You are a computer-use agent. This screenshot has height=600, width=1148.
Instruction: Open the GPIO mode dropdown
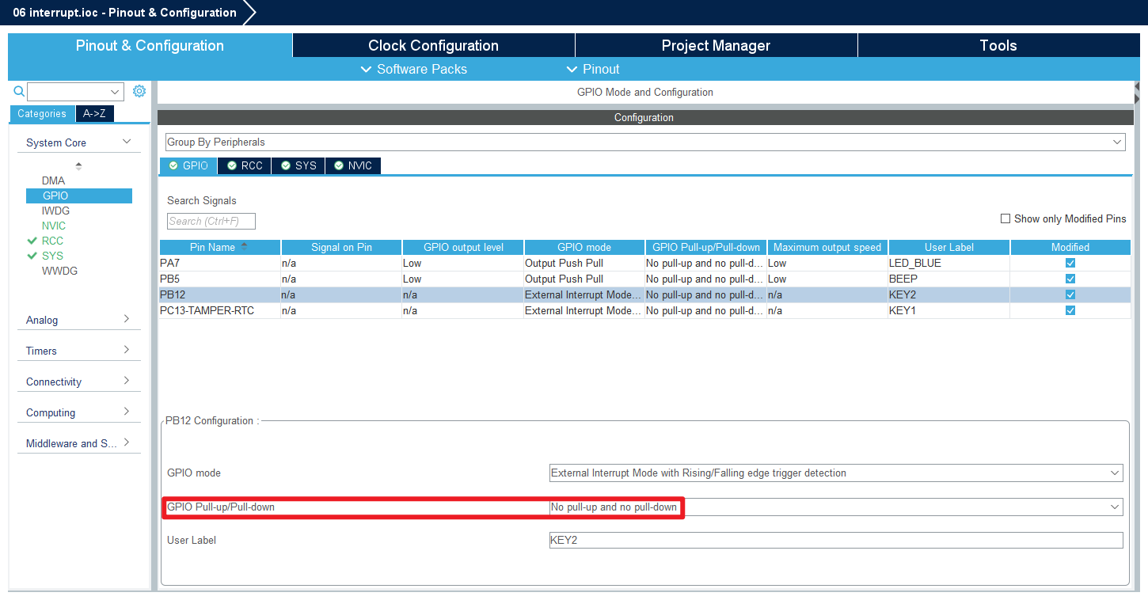click(836, 473)
